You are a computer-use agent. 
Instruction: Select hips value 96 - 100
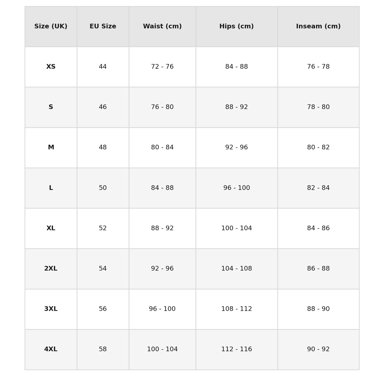point(237,188)
